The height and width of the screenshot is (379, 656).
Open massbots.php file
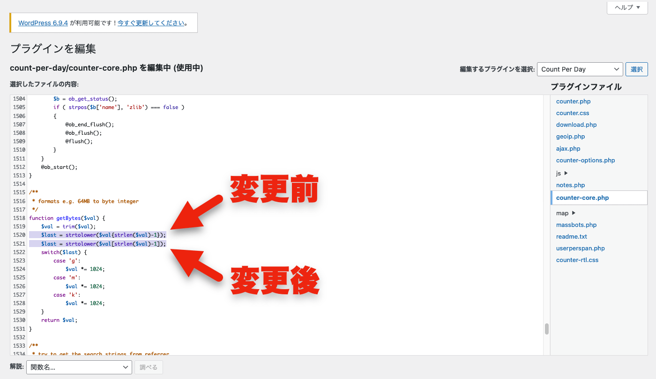[x=576, y=225]
